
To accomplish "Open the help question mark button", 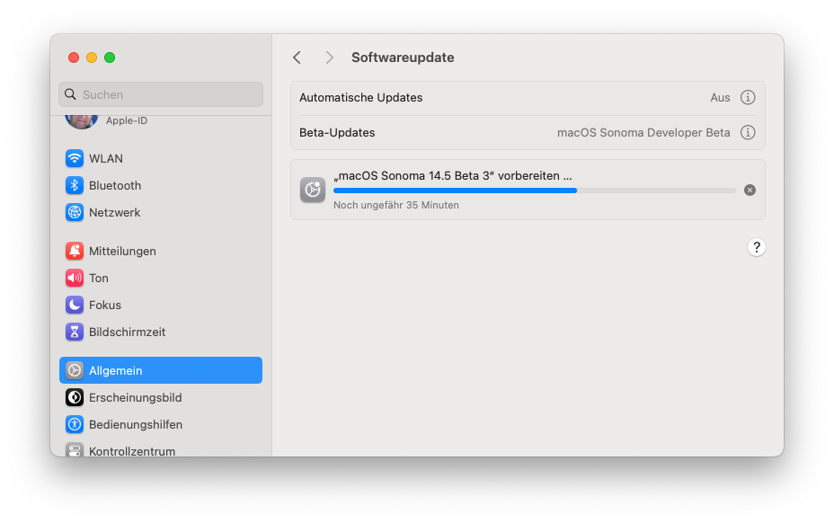I will pyautogui.click(x=757, y=247).
